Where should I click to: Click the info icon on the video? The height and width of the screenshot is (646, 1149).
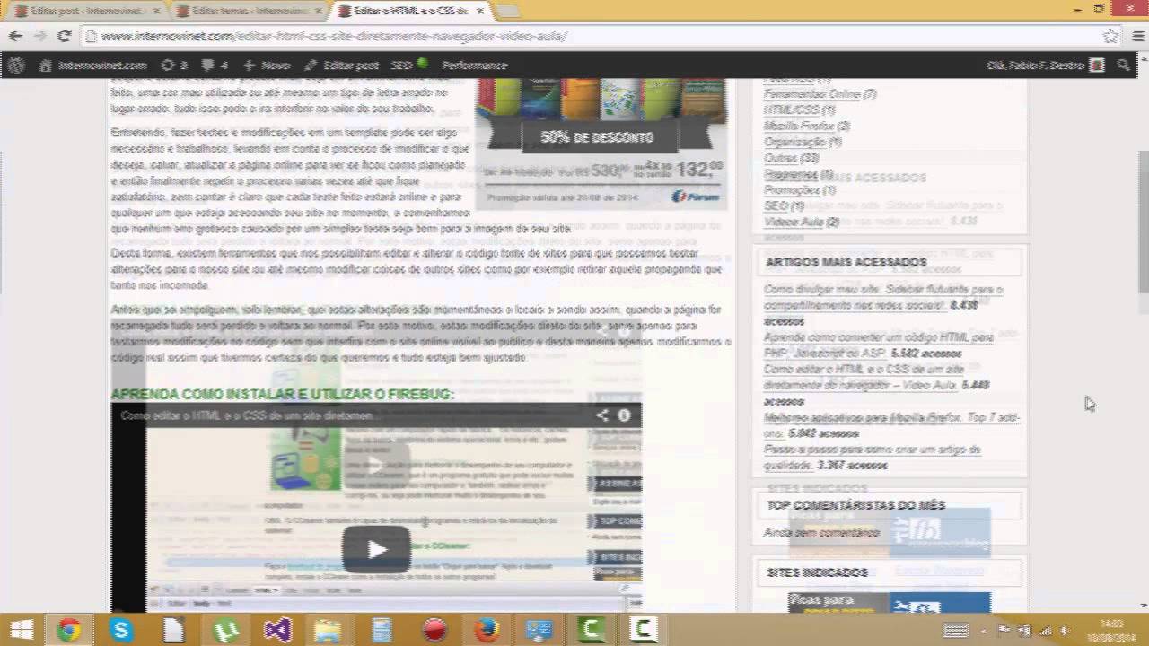tap(624, 415)
